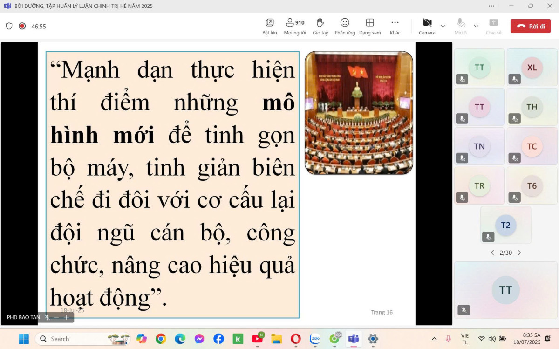Turn on the Camera toggle

427,23
